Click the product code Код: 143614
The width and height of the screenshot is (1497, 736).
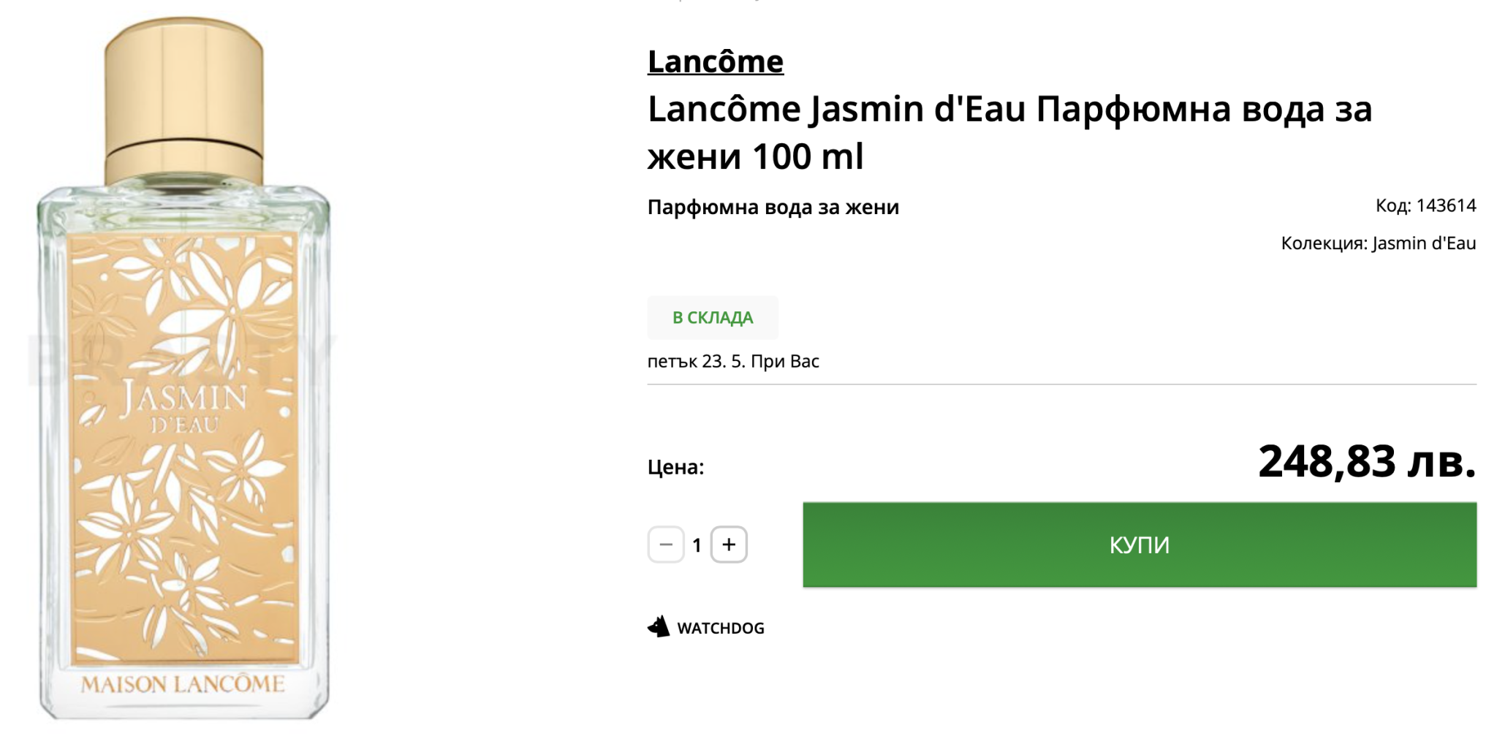pyautogui.click(x=1425, y=206)
